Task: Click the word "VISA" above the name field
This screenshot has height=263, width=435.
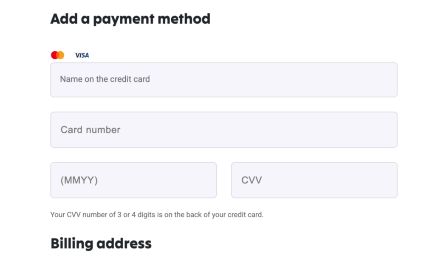Action: tap(82, 55)
